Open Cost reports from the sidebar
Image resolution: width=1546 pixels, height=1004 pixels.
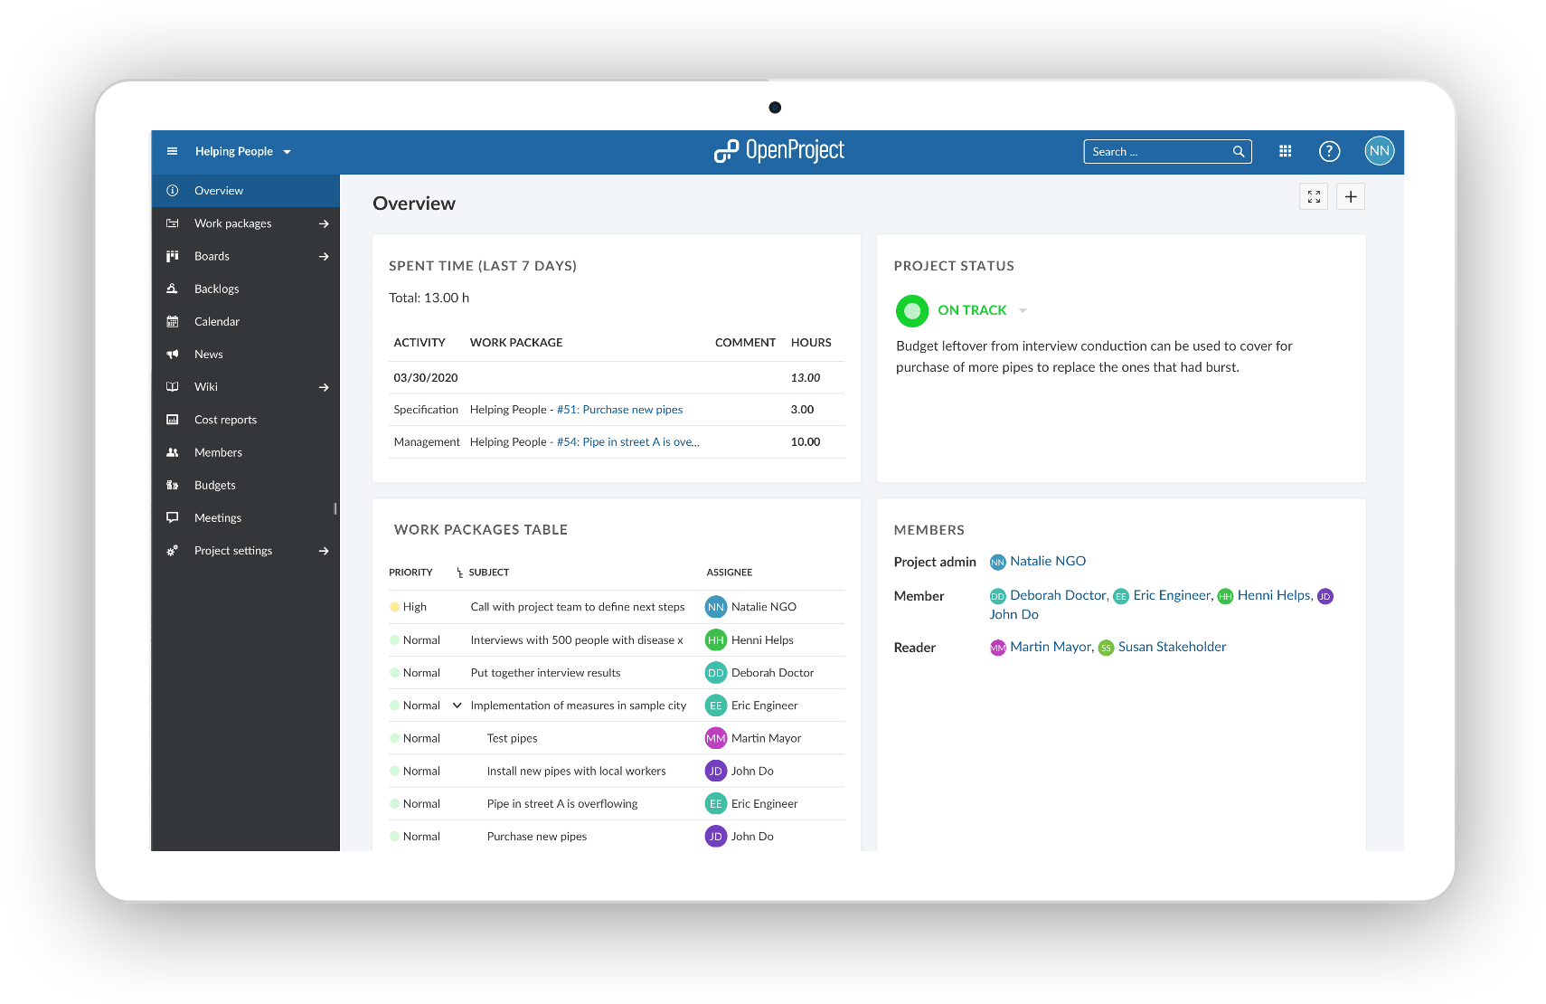pos(225,420)
